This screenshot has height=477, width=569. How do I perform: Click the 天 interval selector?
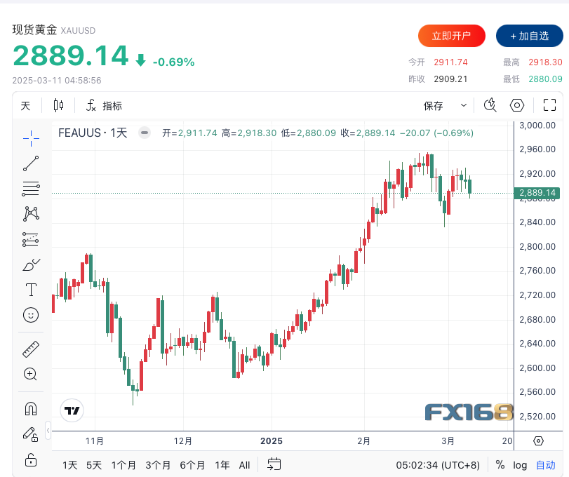(26, 106)
